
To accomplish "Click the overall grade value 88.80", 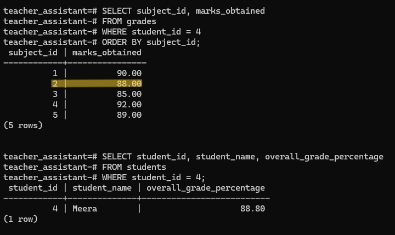I will [x=252, y=209].
